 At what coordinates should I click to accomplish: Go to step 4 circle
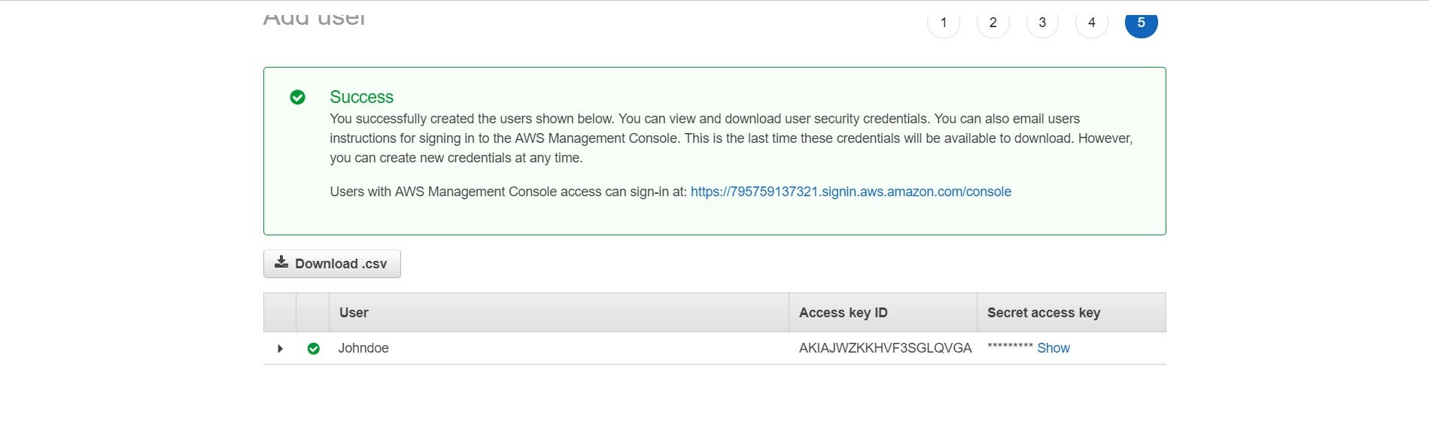click(1091, 23)
